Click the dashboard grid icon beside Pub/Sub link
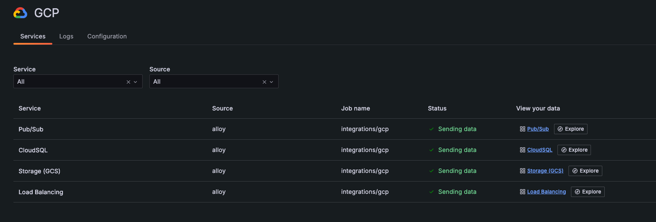 (x=522, y=129)
